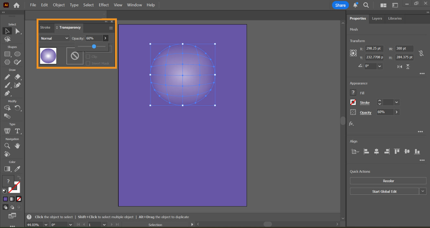Select the Eraser tool
430x228 pixels.
tap(17, 77)
